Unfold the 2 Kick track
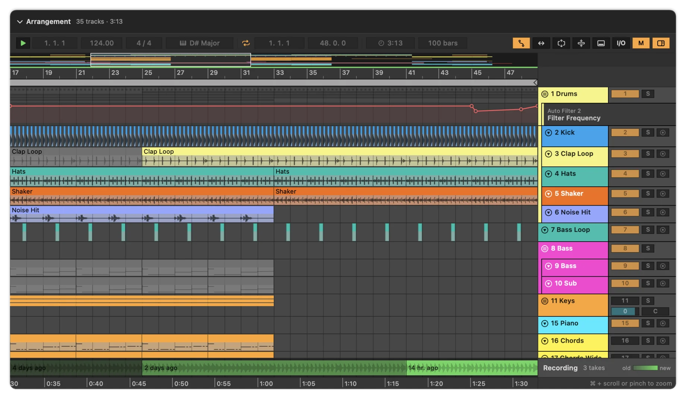 [x=548, y=133]
